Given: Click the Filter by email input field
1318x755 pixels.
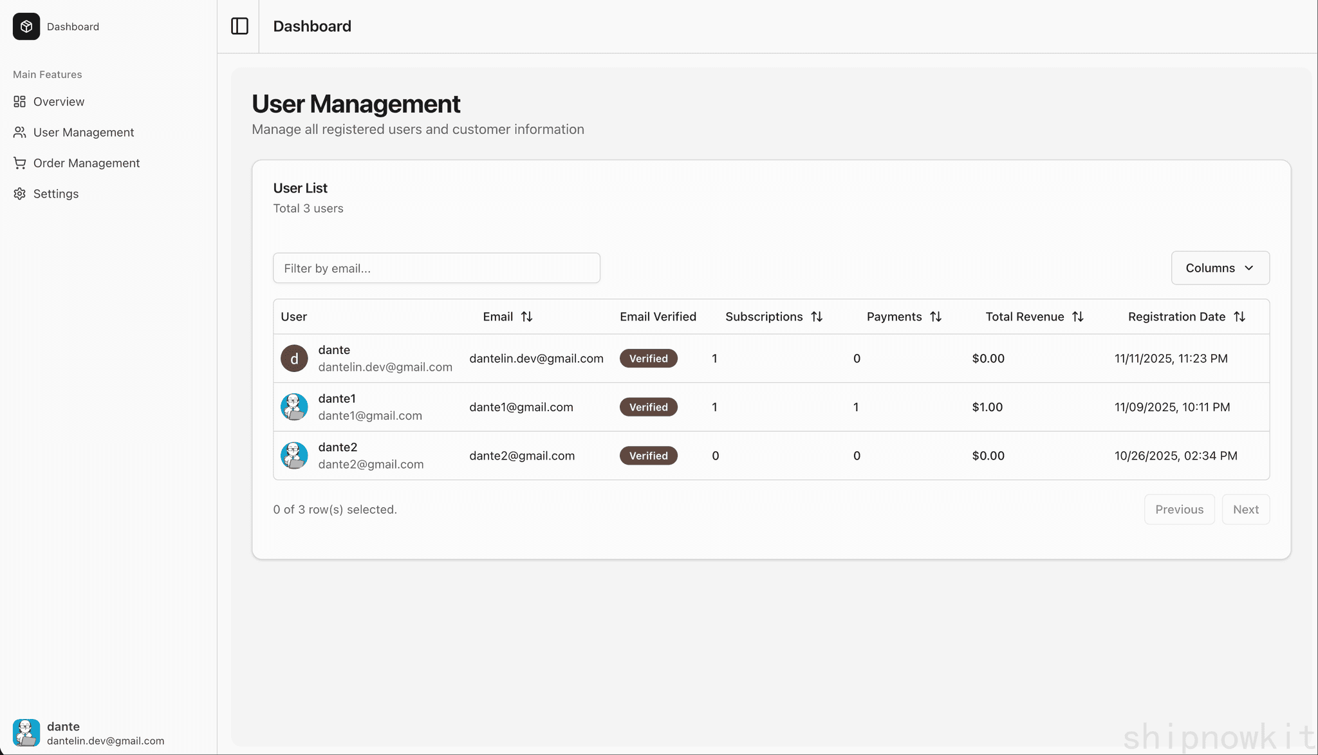Looking at the screenshot, I should [x=436, y=268].
